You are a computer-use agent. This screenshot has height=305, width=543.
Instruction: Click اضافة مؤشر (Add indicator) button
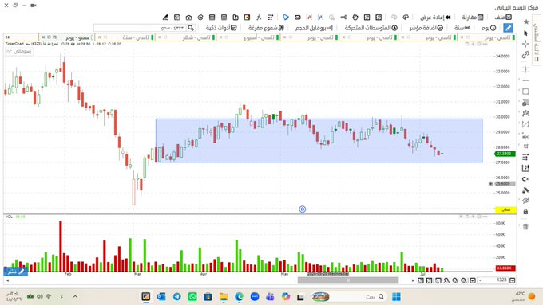pos(426,28)
